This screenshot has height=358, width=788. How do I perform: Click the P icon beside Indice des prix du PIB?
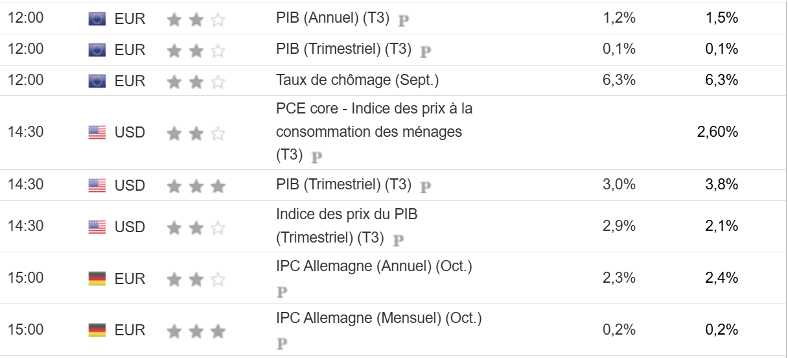(x=399, y=239)
